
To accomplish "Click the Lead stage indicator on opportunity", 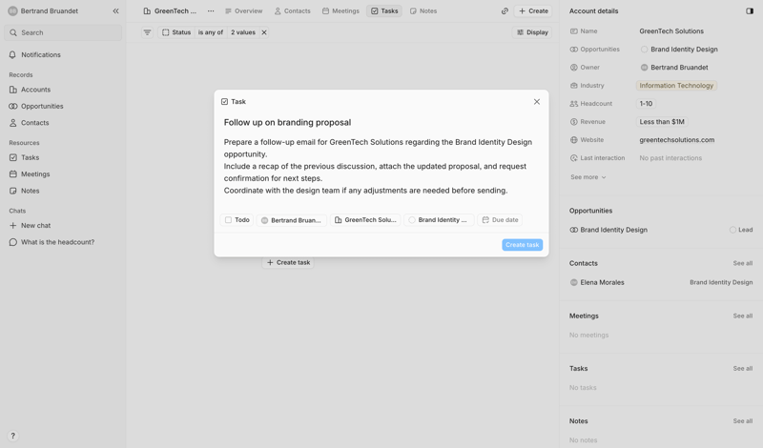I will [x=740, y=230].
